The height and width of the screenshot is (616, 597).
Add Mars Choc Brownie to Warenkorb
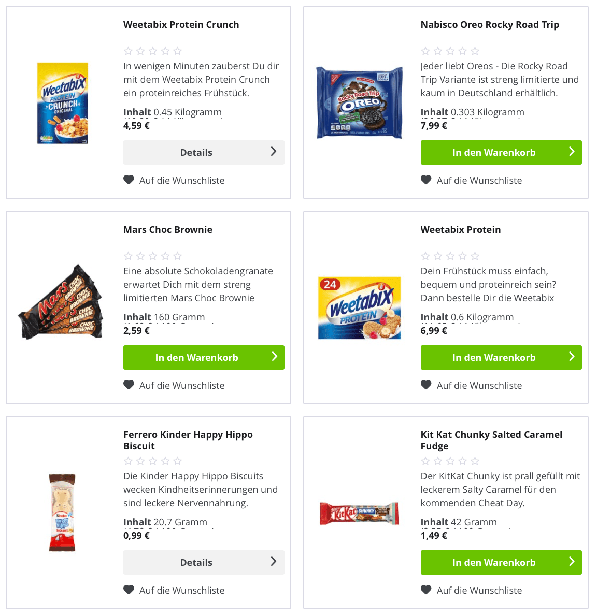click(x=204, y=357)
